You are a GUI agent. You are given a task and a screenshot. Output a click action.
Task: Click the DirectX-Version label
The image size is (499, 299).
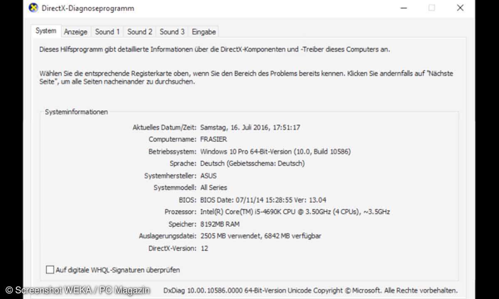click(173, 248)
